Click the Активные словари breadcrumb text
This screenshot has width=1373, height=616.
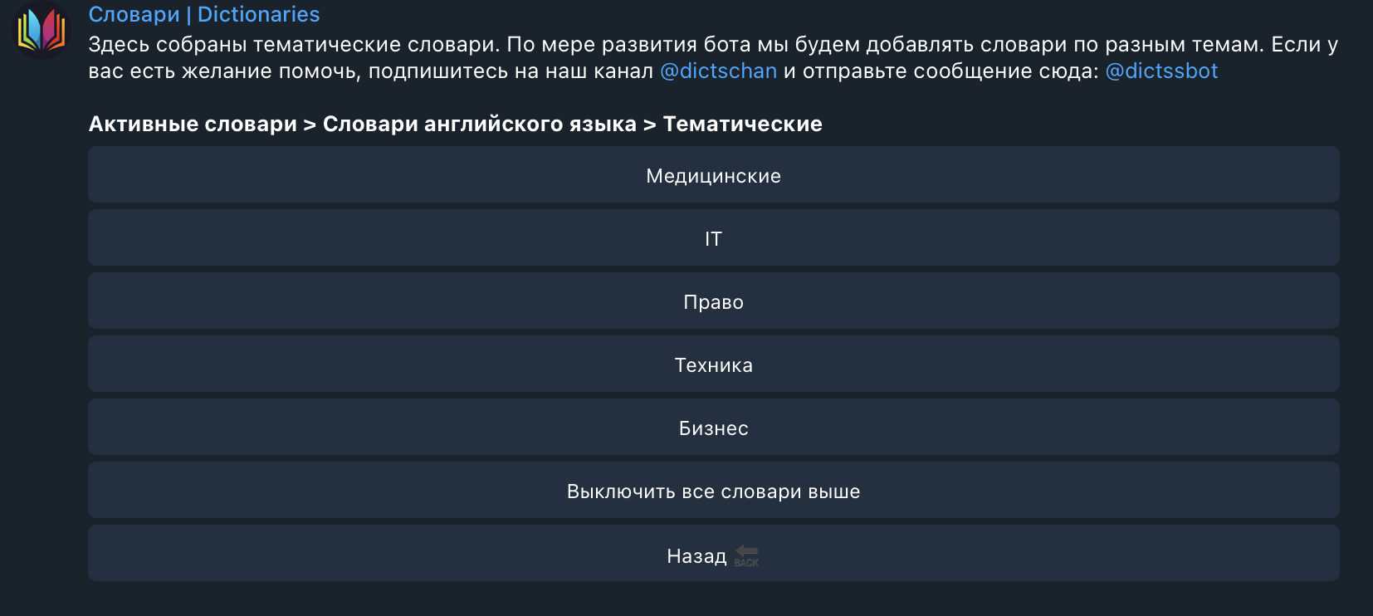[x=193, y=124]
